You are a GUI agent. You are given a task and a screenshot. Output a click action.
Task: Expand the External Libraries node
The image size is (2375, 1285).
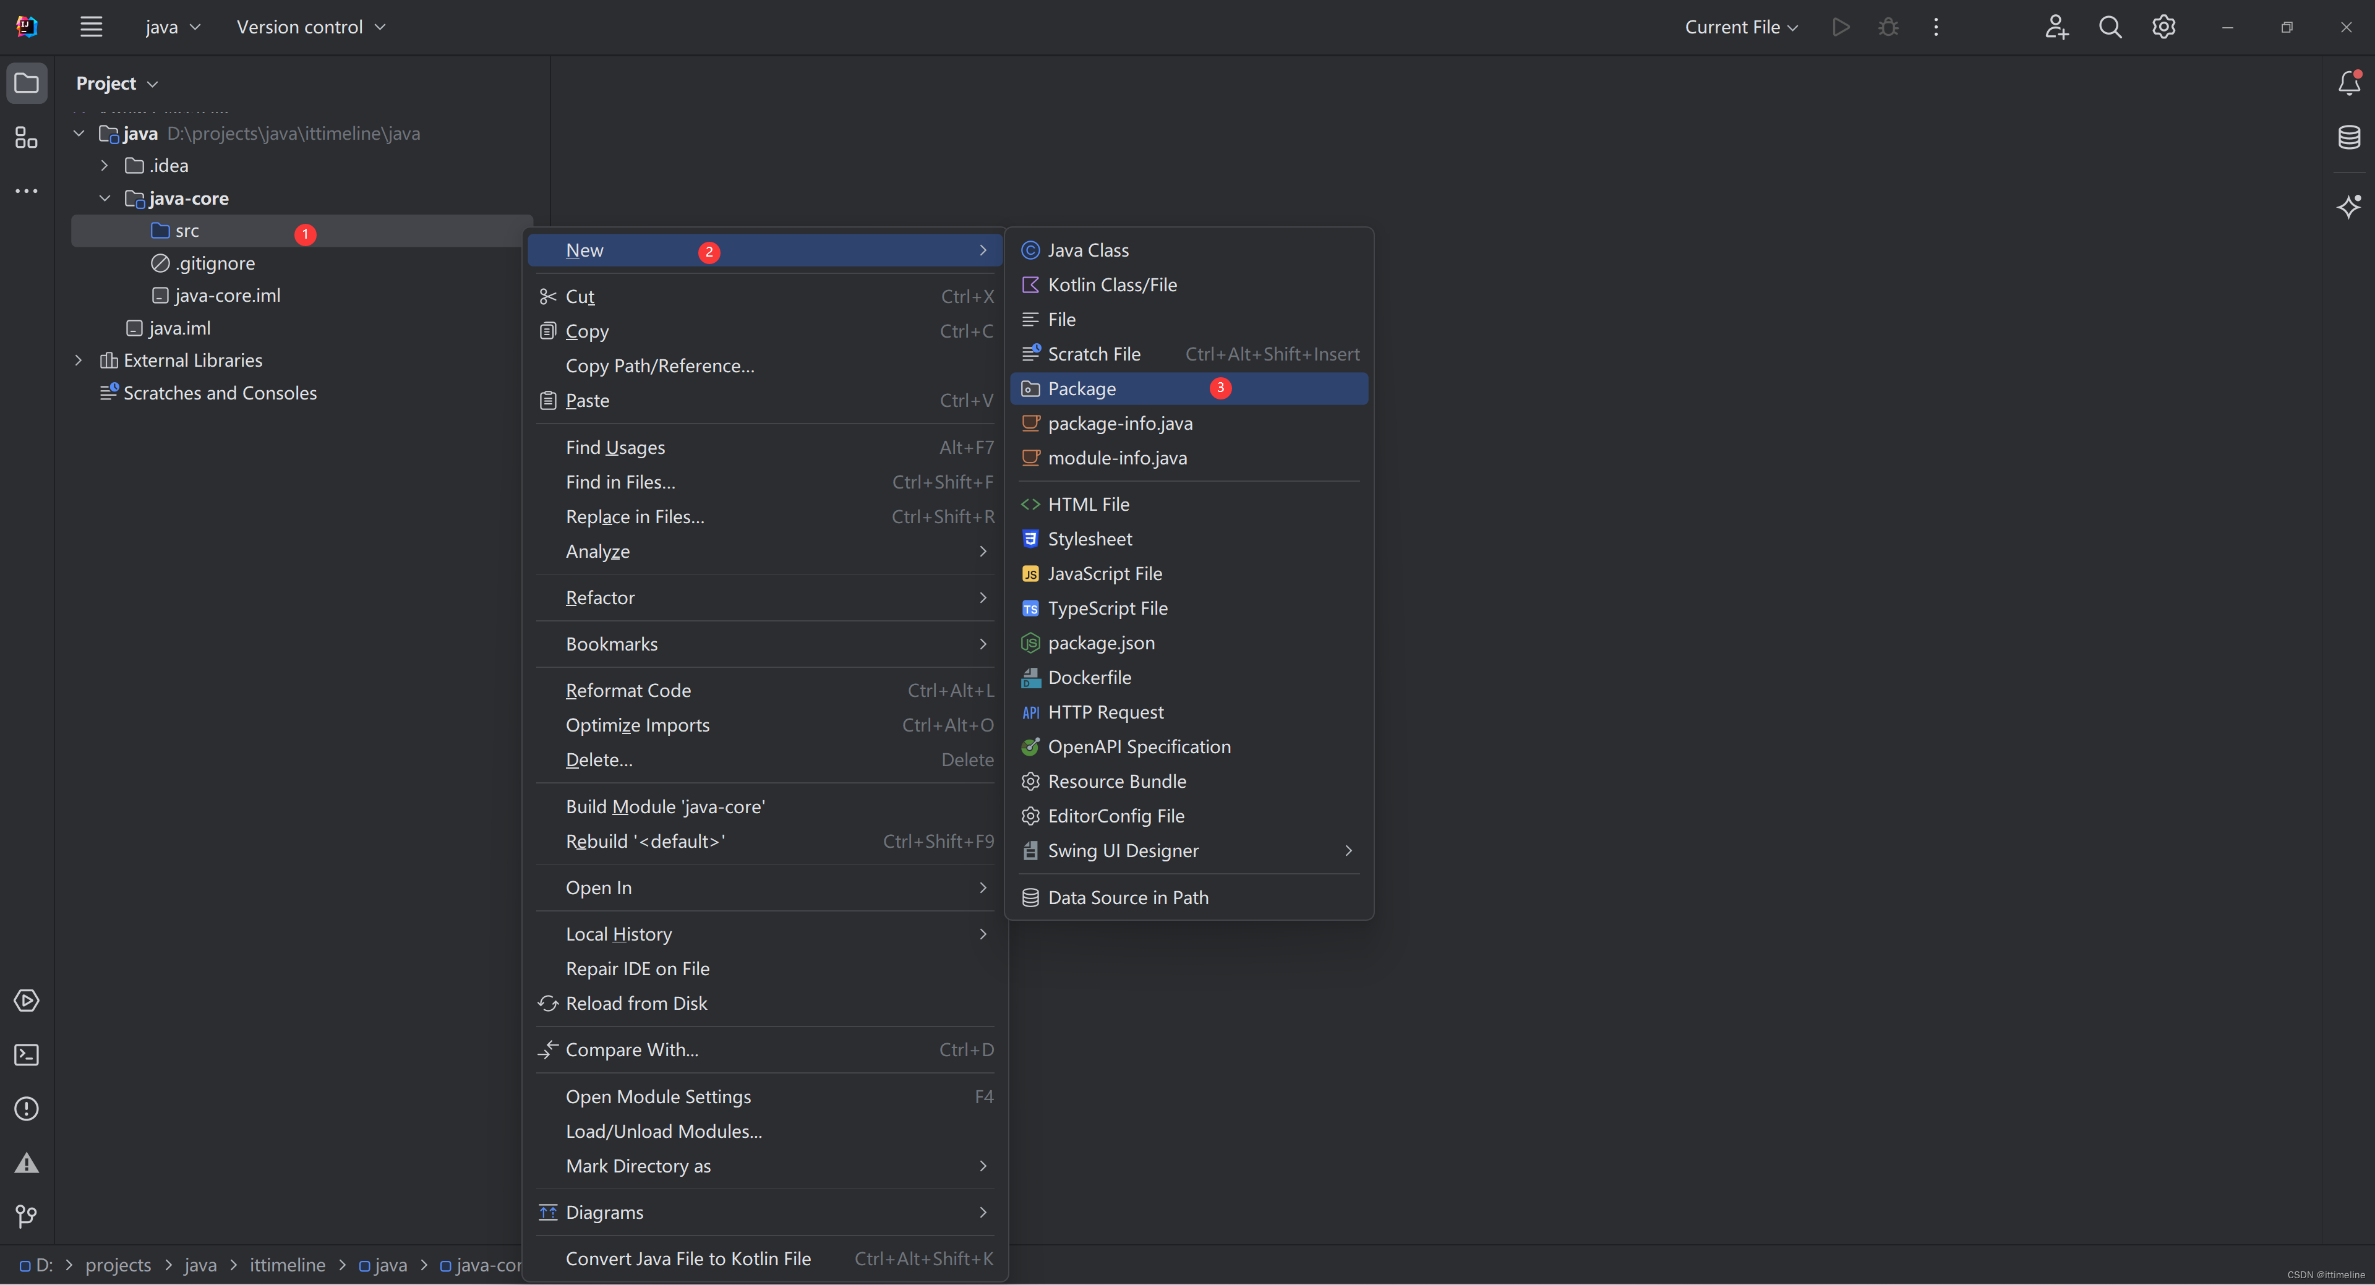(x=79, y=361)
